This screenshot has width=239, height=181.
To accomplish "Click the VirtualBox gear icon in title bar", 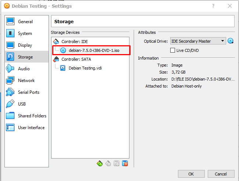I will coord(7,6).
